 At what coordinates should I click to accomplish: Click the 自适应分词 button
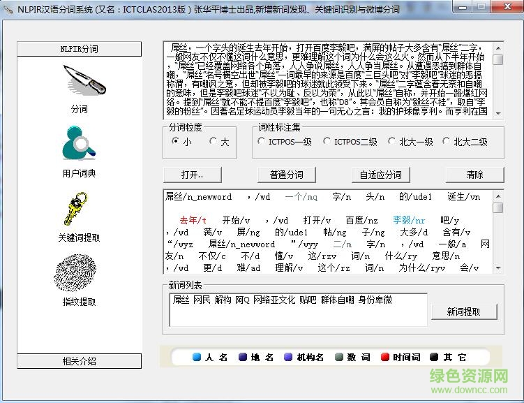[380, 175]
